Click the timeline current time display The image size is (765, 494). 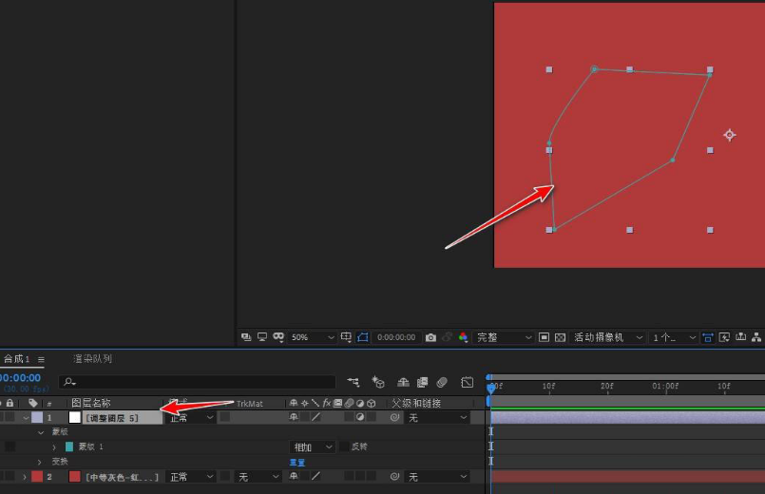(x=20, y=378)
